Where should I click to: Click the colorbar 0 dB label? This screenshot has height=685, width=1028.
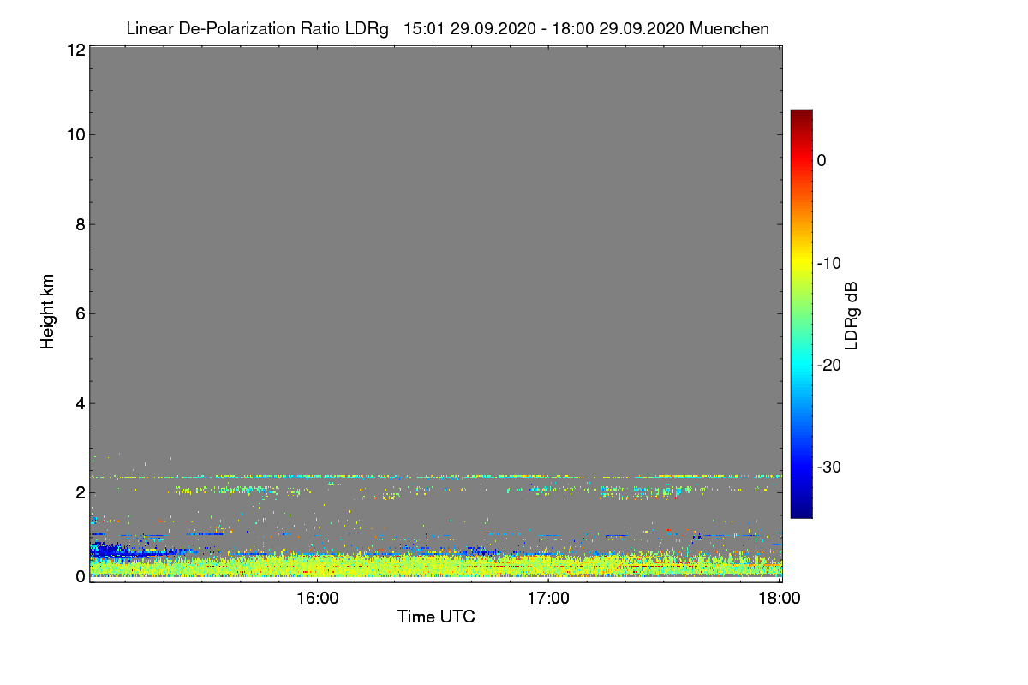822,160
